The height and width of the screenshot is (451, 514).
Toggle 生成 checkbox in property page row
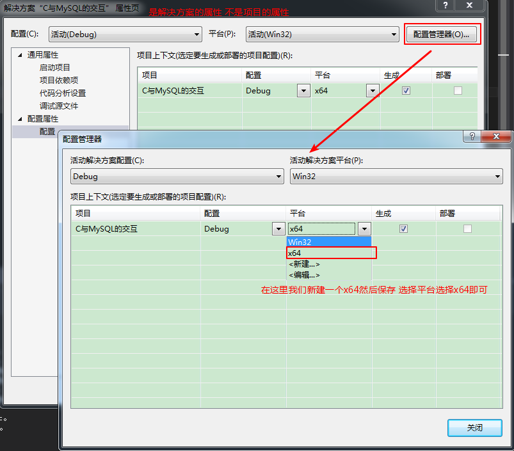click(x=406, y=91)
